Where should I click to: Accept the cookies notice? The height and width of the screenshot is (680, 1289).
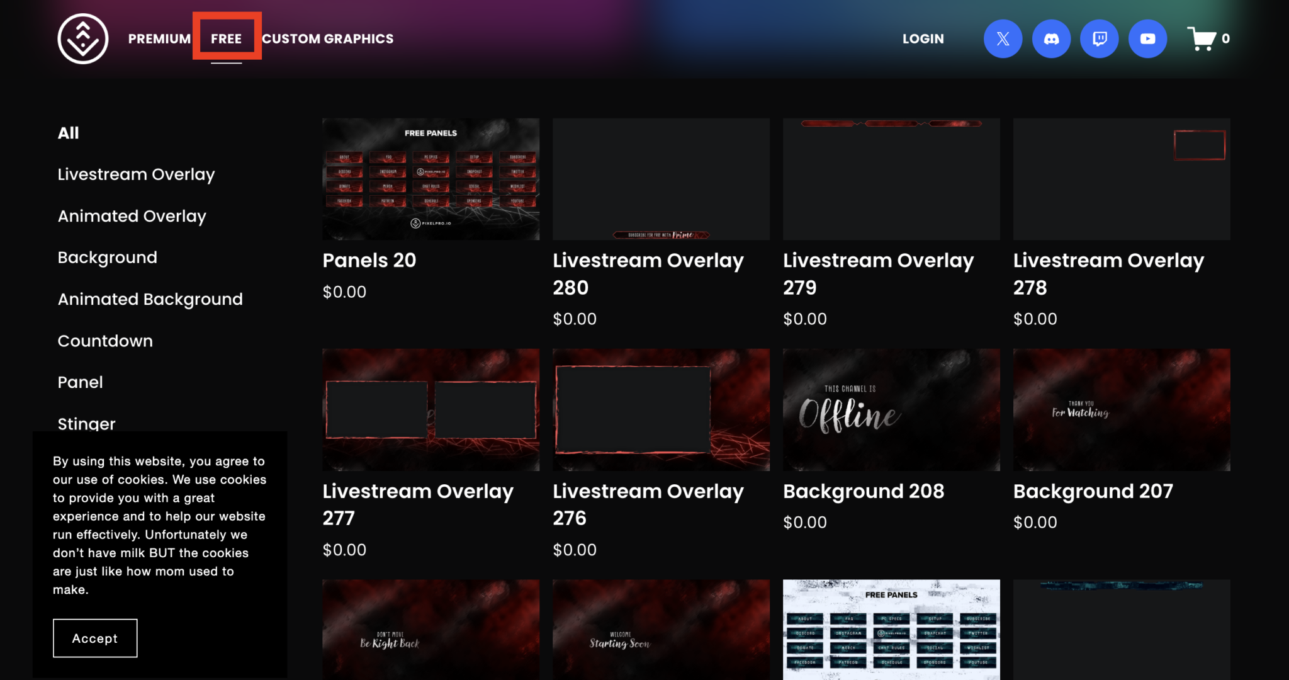(95, 638)
